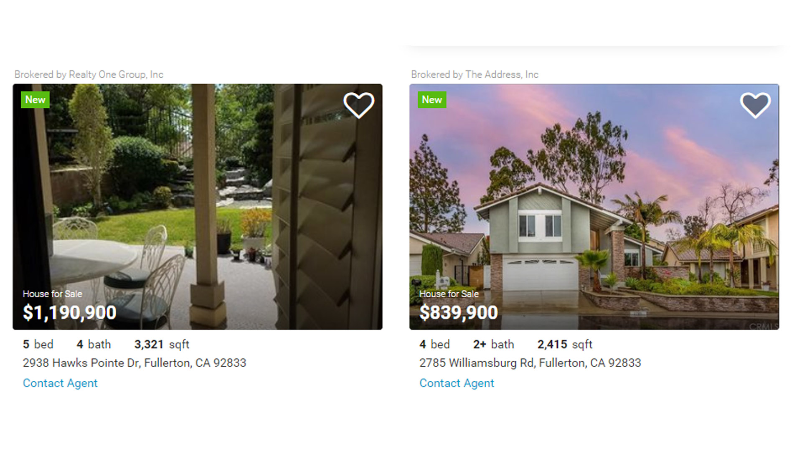Select the $1,190,900 price label
This screenshot has height=451, width=802.
pyautogui.click(x=70, y=313)
